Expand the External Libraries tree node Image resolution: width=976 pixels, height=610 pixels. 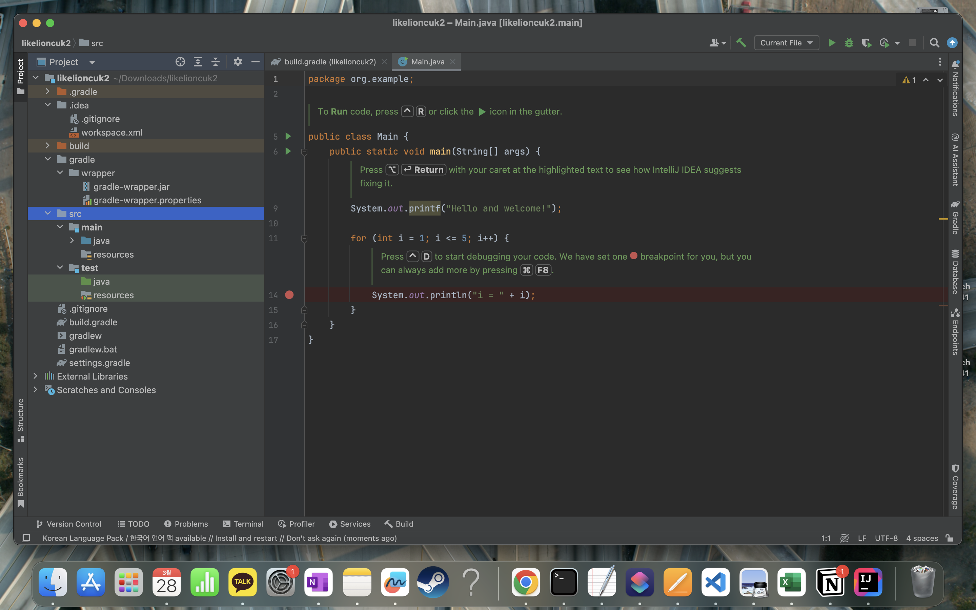[36, 376]
